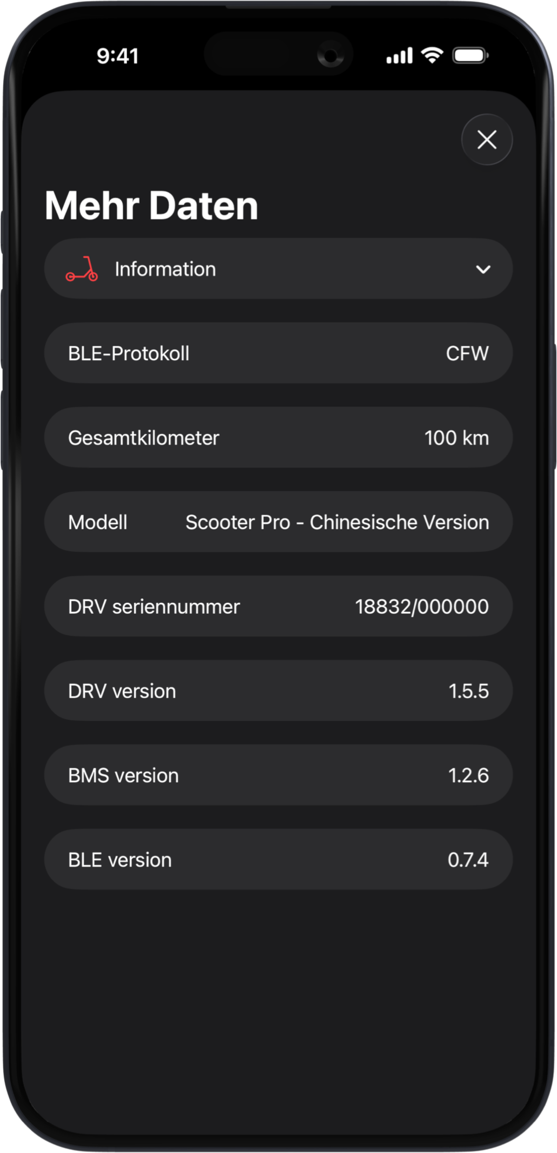Image resolution: width=557 pixels, height=1153 pixels.
Task: Tap the 100 km value
Action: [x=456, y=438]
